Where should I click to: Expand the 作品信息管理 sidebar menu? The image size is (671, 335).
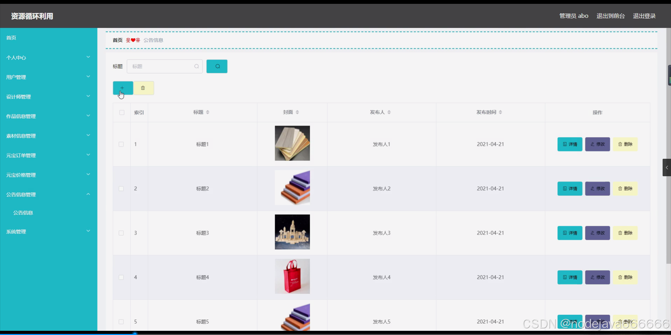[49, 116]
